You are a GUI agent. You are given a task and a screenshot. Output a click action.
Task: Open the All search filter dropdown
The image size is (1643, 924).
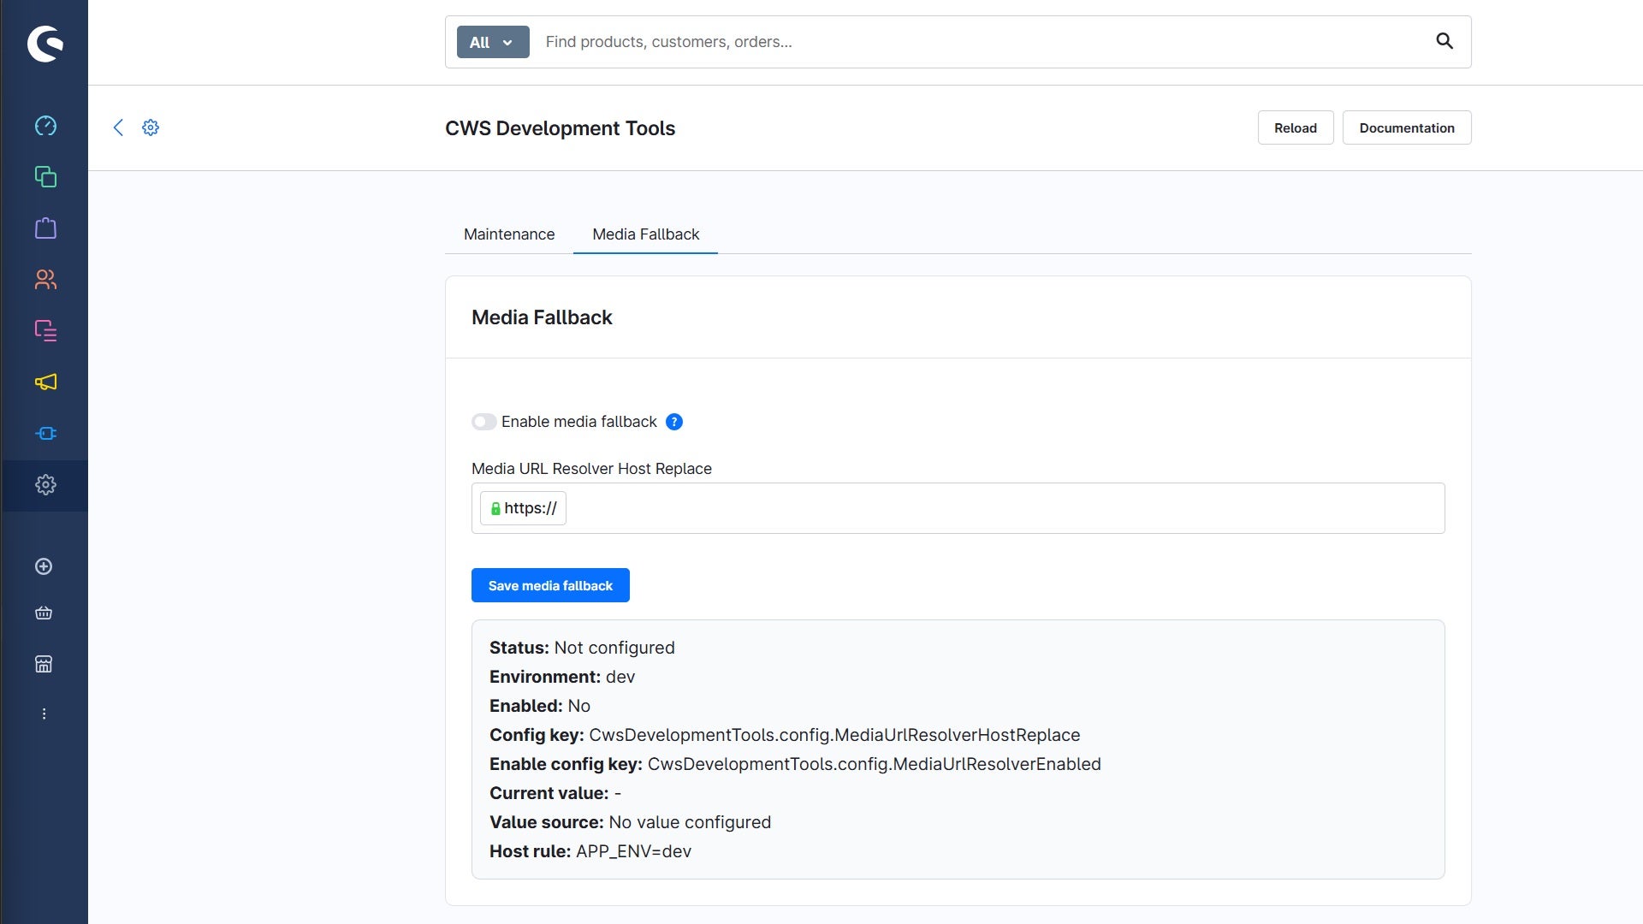[x=493, y=42]
